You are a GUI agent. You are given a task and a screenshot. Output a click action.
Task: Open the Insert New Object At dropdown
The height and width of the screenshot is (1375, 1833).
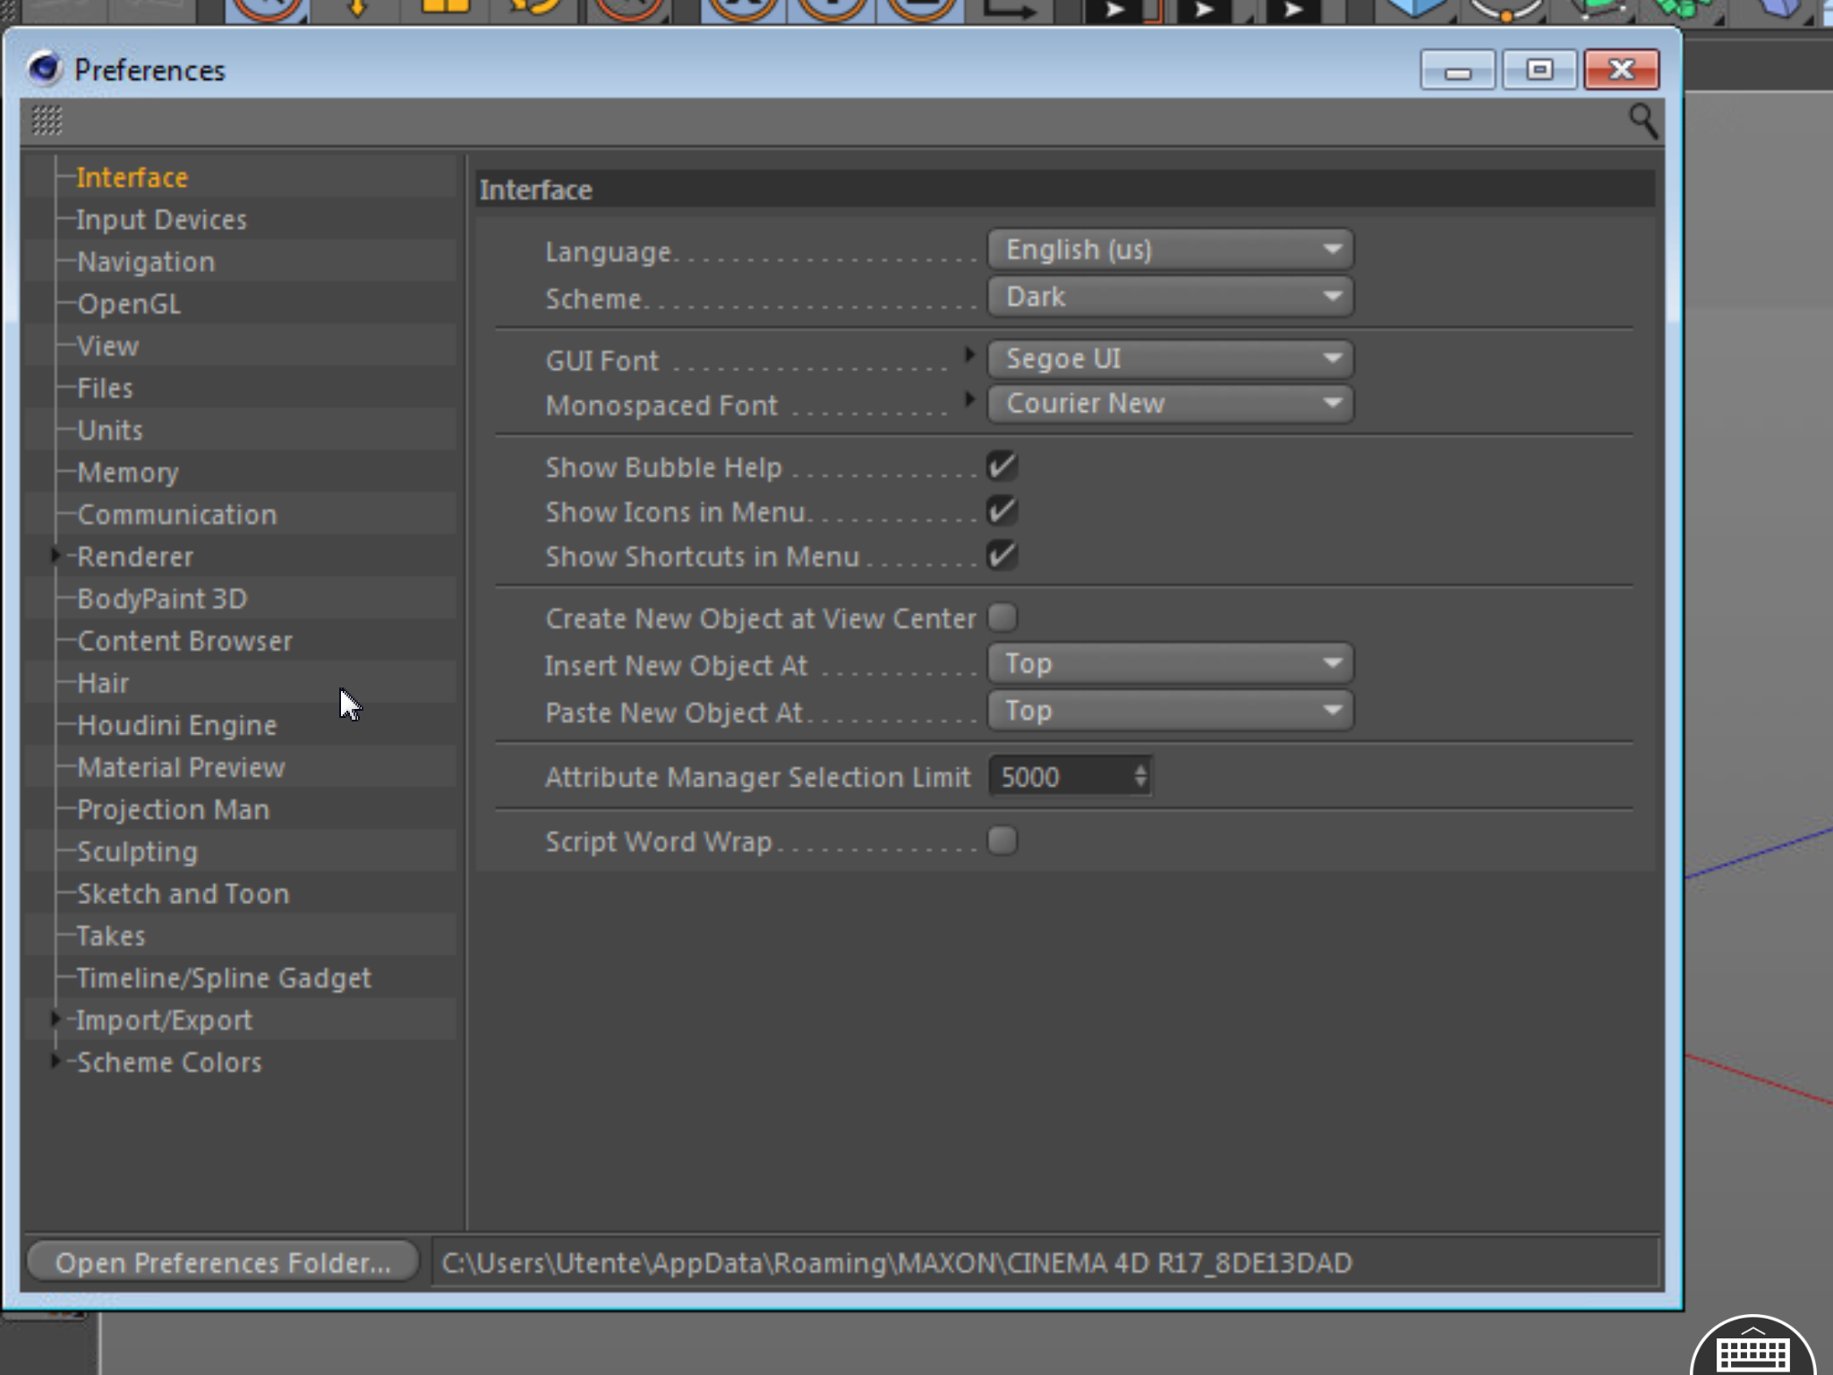[1169, 664]
